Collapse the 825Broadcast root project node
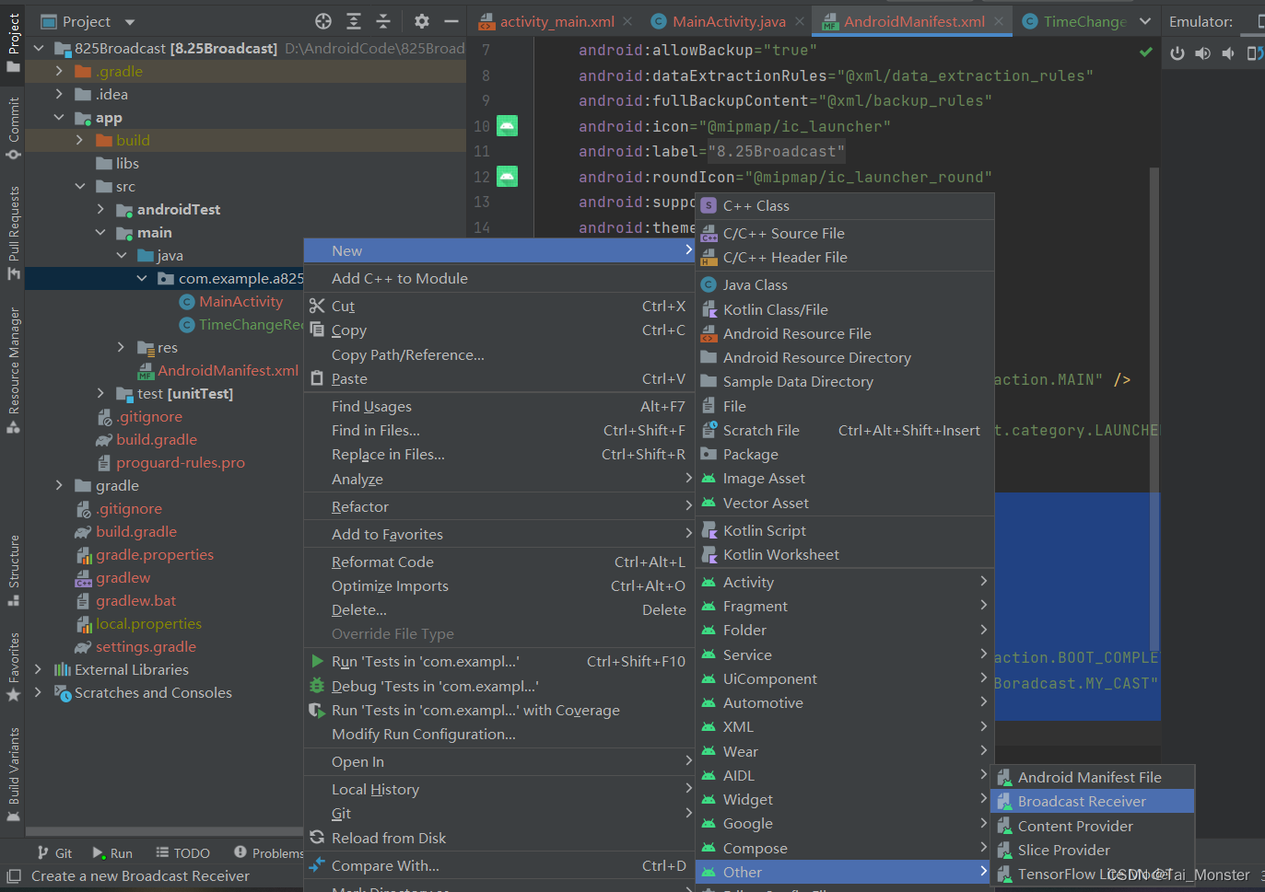The height and width of the screenshot is (892, 1265). pyautogui.click(x=38, y=48)
